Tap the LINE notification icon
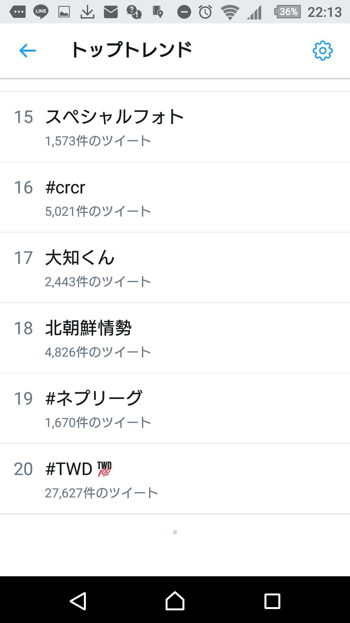The height and width of the screenshot is (623, 350). [41, 12]
